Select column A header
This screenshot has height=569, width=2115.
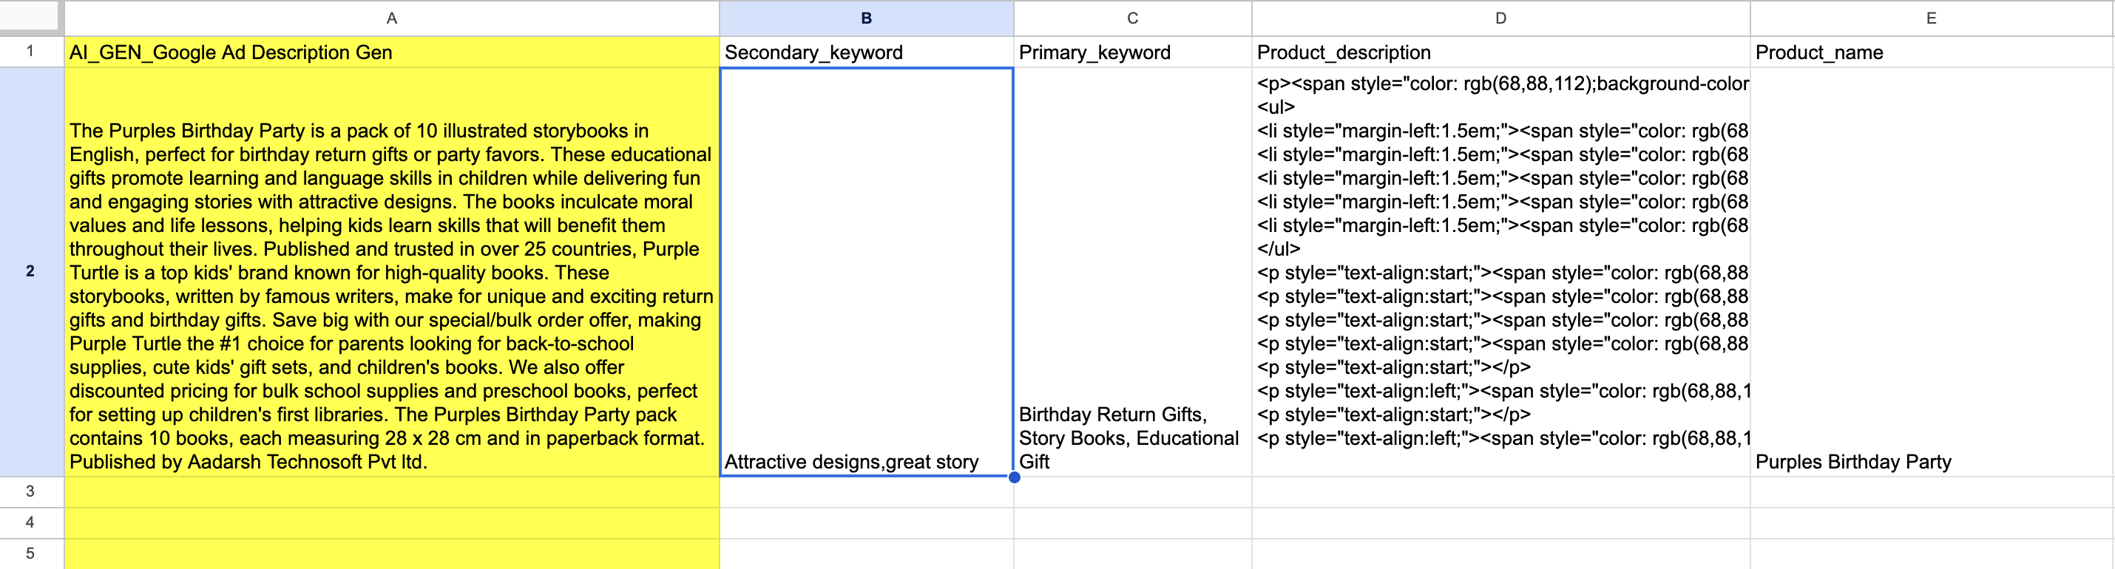392,18
